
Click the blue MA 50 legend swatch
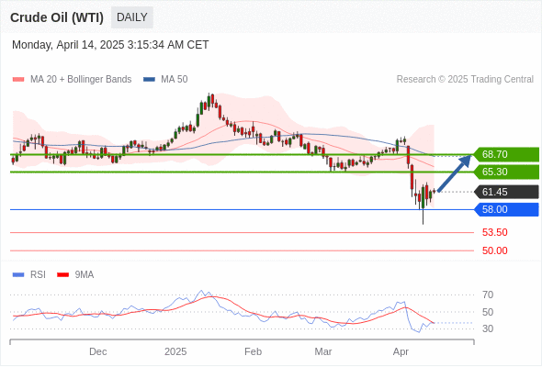(149, 80)
